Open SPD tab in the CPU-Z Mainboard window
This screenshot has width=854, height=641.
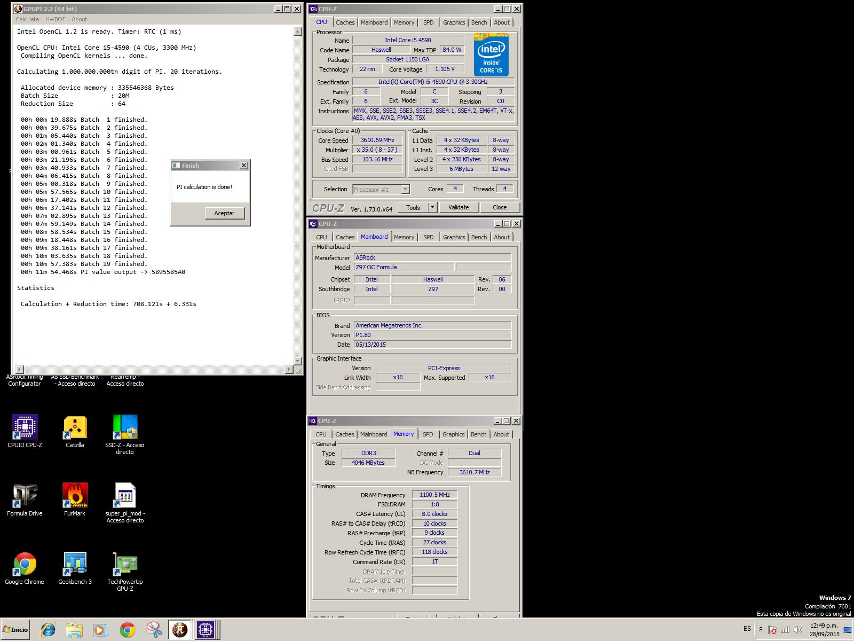[429, 237]
